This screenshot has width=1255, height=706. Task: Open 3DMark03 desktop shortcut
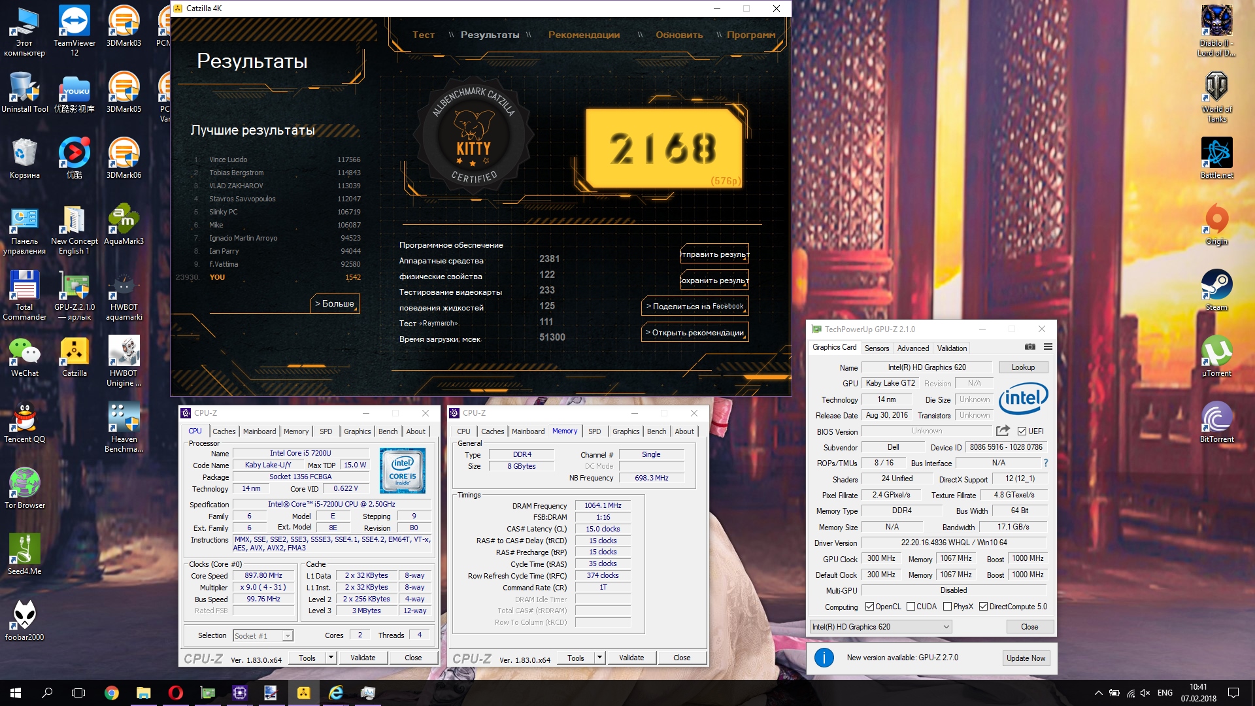(x=124, y=26)
